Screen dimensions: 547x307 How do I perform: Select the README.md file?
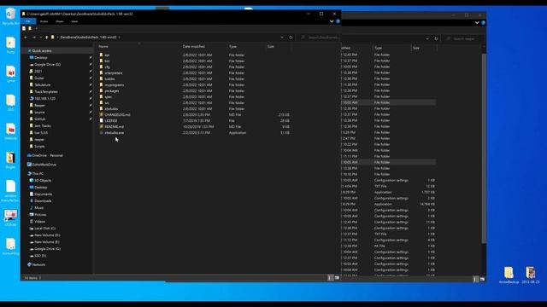[x=114, y=127]
